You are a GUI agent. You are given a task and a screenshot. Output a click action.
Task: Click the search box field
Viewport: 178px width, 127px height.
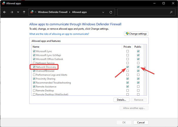(x=146, y=12)
